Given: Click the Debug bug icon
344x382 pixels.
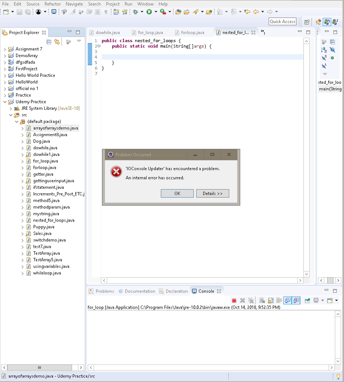Looking at the screenshot, I should pos(136,12).
